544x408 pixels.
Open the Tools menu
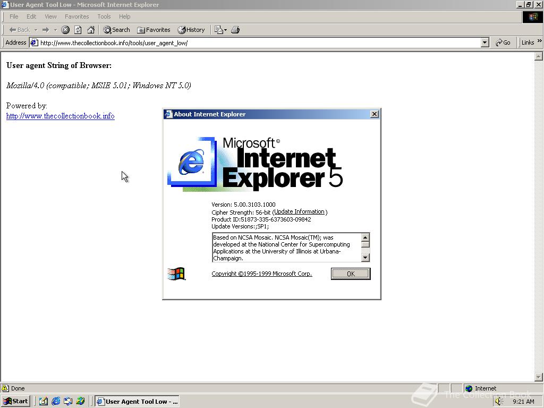(x=104, y=16)
